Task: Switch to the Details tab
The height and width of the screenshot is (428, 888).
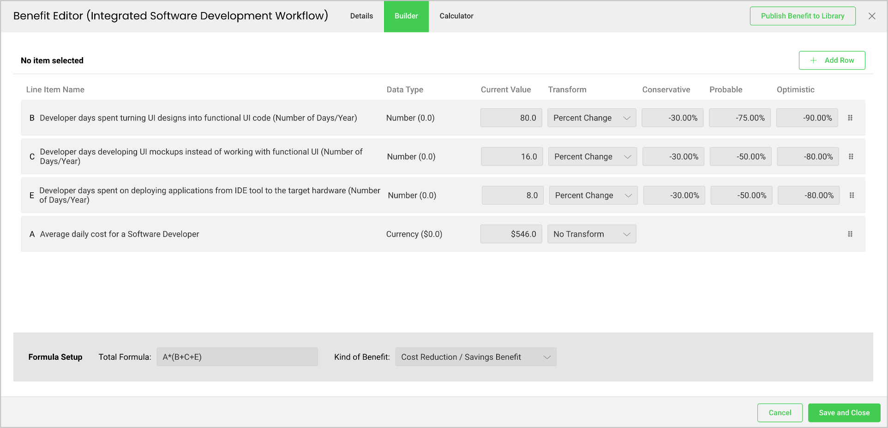Action: 361,16
